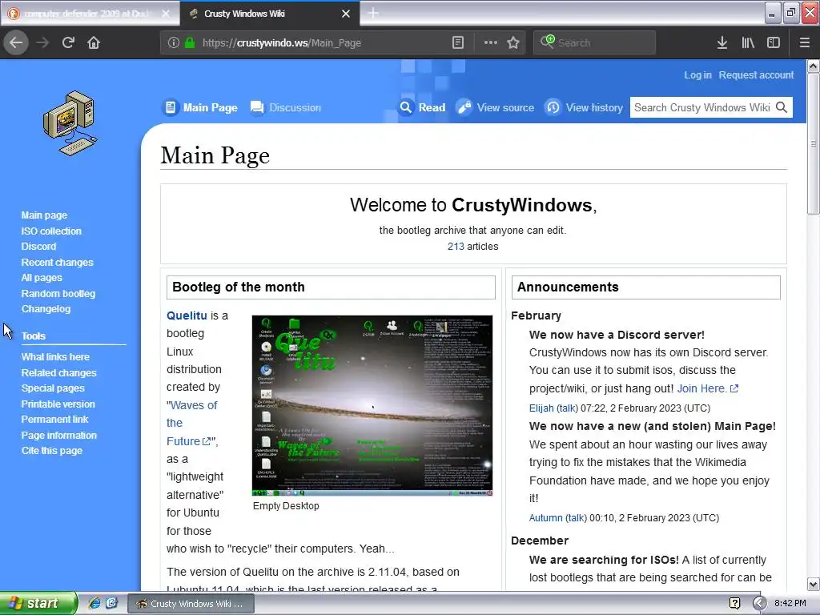Open Special pages link
Screen dimensions: 820x615
[53, 388]
